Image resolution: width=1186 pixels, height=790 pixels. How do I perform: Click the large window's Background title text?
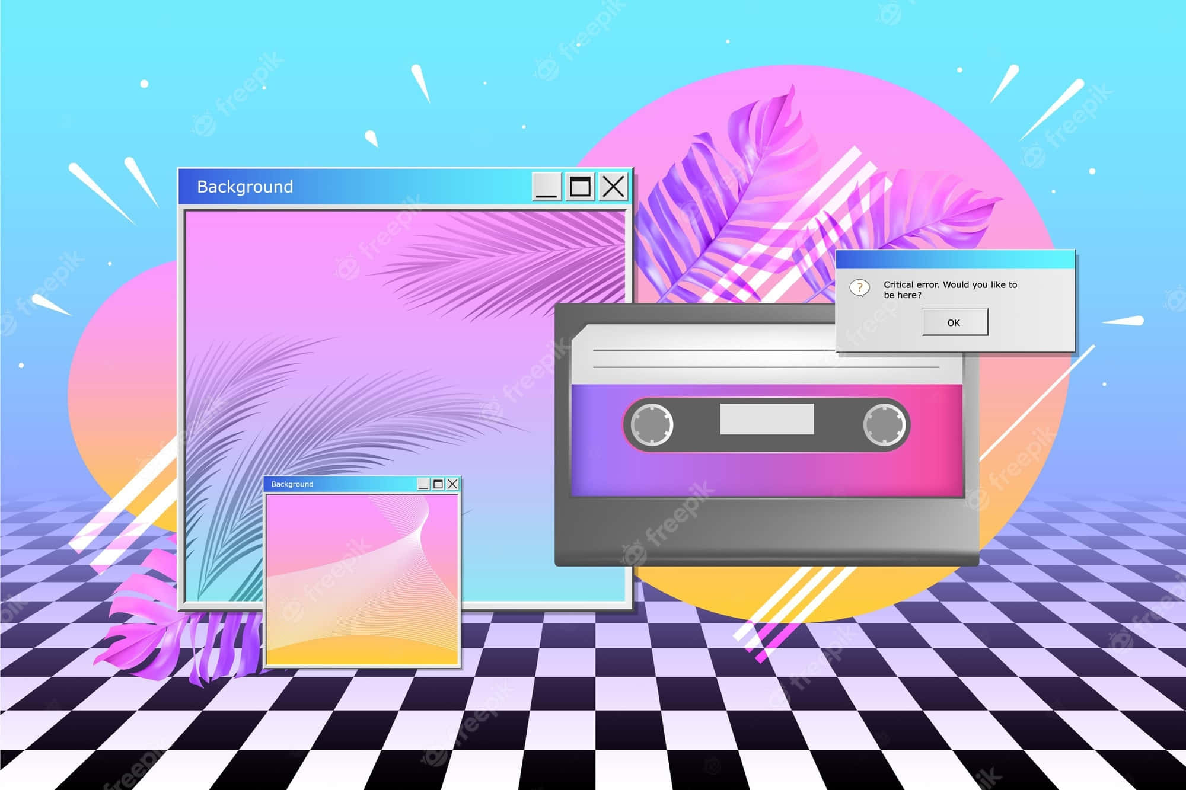[x=245, y=187]
